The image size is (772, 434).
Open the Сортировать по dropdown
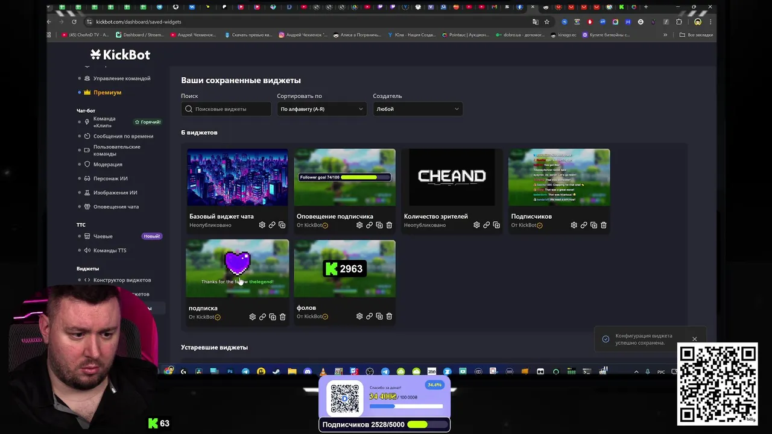click(x=321, y=109)
